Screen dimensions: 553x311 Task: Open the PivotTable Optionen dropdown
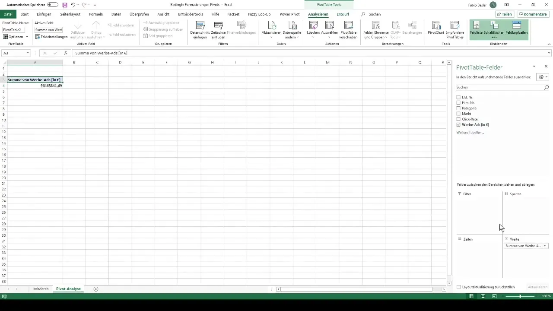click(15, 37)
